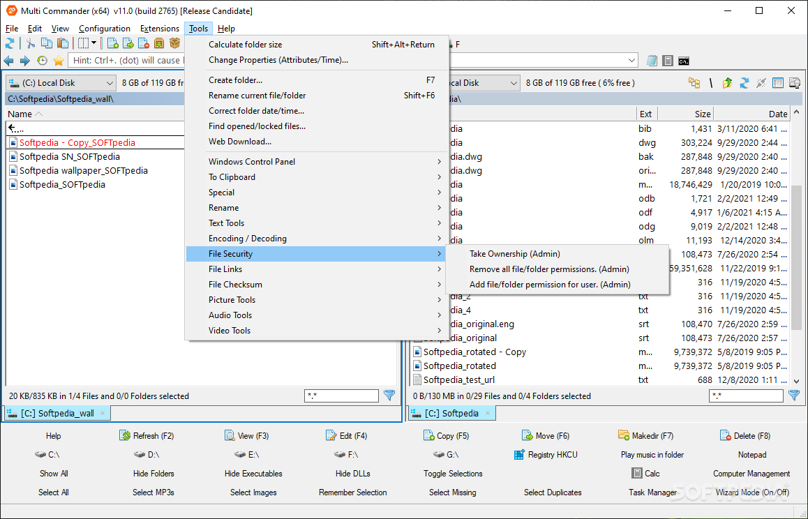The height and width of the screenshot is (519, 808).
Task: Refresh the right panel with the blue arrows
Action: pyautogui.click(x=744, y=83)
